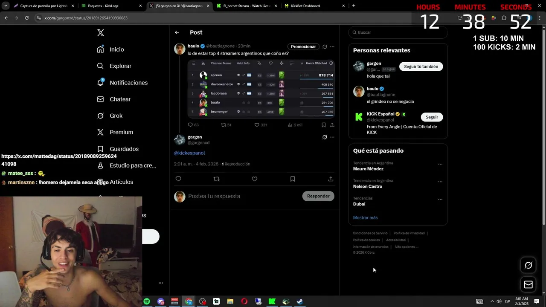Screen dimensions: 546x307
Task: Open the streamers ranking image
Action: (x=261, y=88)
